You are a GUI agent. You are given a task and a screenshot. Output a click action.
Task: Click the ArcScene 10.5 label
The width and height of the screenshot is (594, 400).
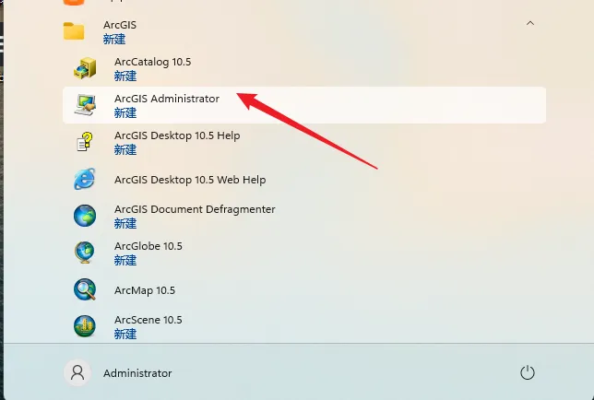pyautogui.click(x=148, y=320)
